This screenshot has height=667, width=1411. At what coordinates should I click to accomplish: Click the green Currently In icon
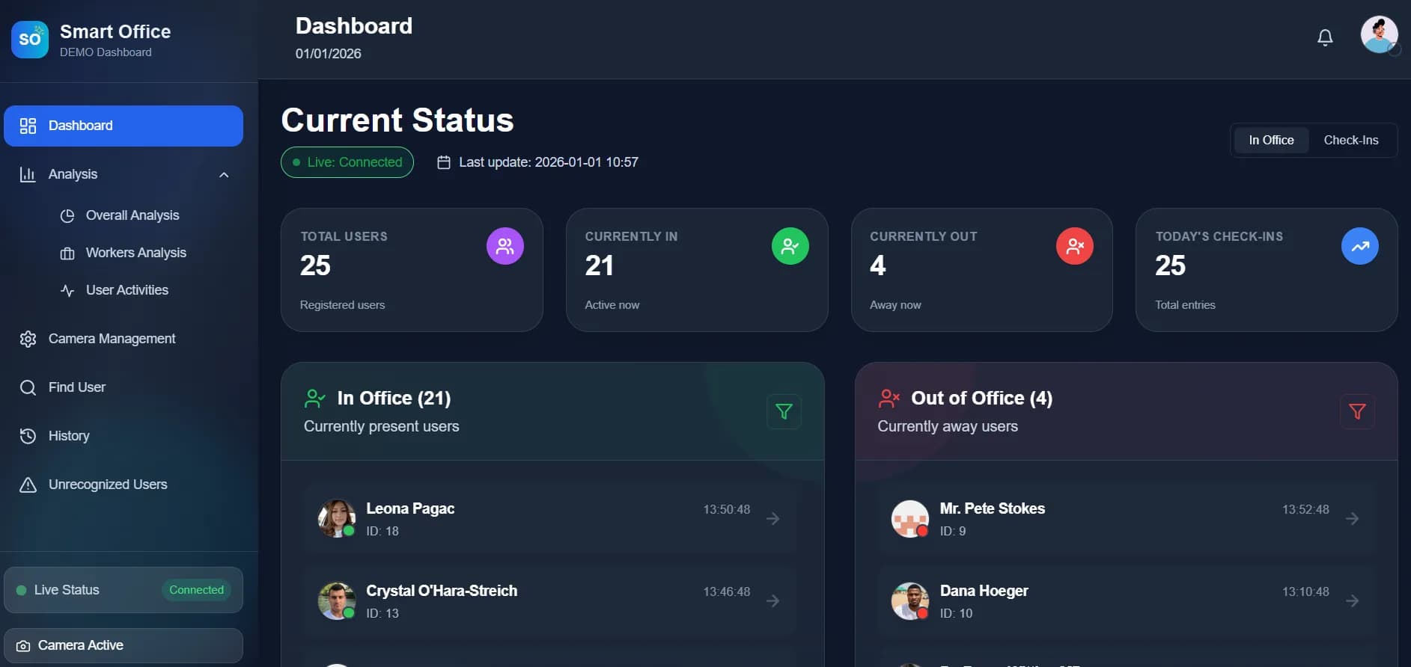pyautogui.click(x=790, y=246)
